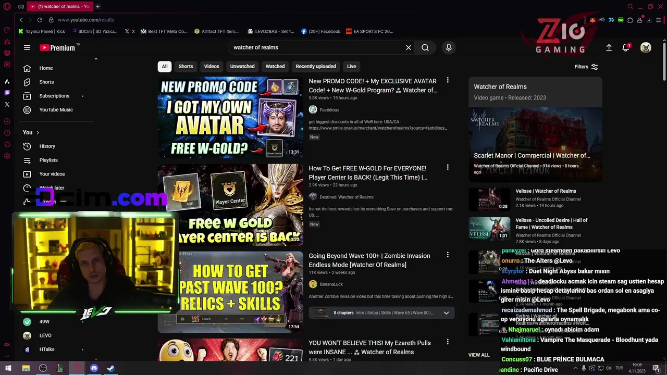Open browser extensions puzzle icon
This screenshot has width=667, height=375.
(x=630, y=20)
